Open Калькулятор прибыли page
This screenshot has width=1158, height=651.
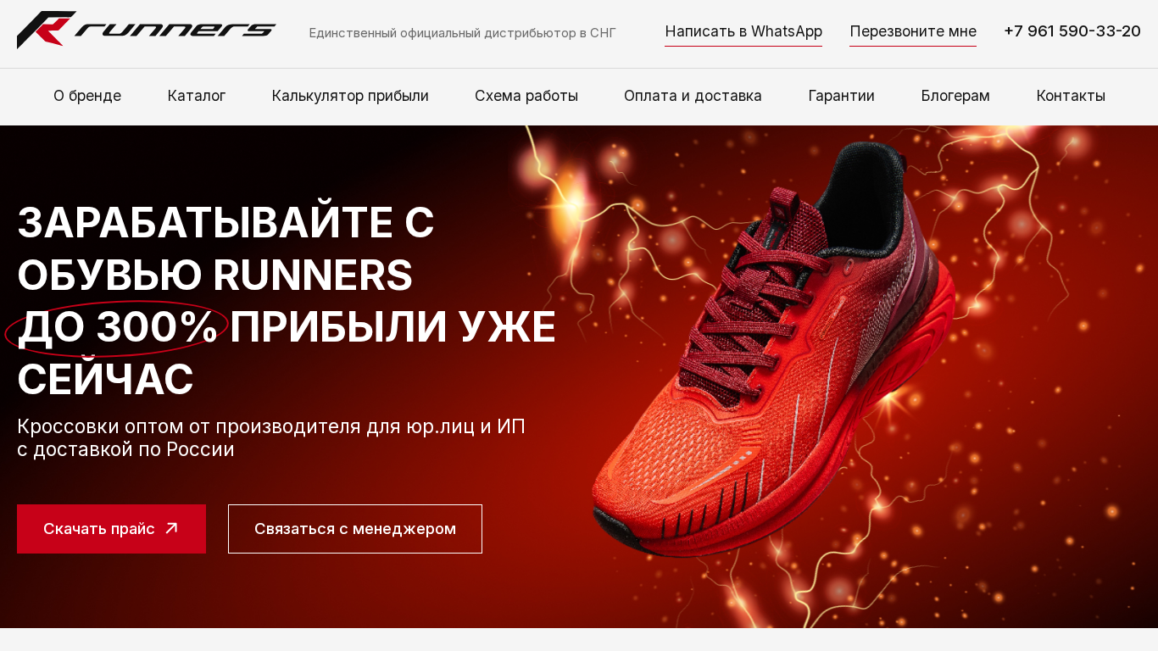350,96
